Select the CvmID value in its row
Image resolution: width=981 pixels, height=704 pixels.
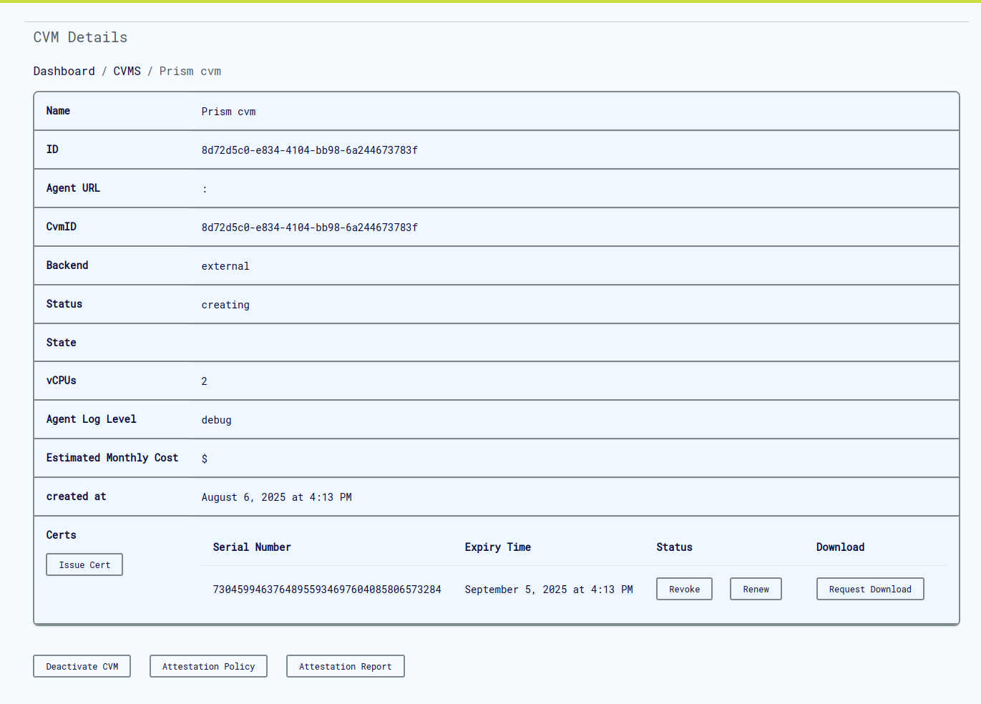point(309,228)
